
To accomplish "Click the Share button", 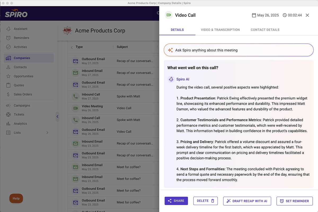I will [x=176, y=201].
